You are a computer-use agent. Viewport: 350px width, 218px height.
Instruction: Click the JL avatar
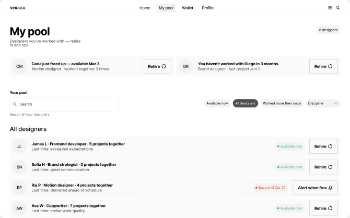pos(19,147)
